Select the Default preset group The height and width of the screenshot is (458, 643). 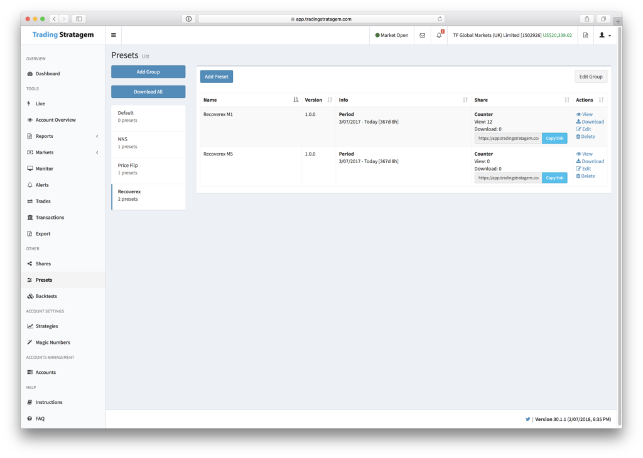tap(148, 117)
